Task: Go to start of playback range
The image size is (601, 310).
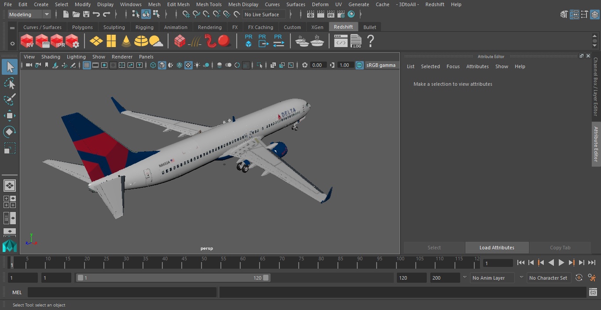Action: [521, 263]
